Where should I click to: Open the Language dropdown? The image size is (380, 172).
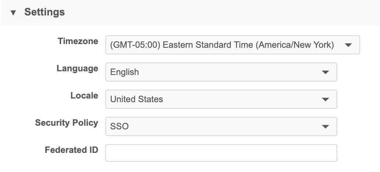click(x=221, y=72)
